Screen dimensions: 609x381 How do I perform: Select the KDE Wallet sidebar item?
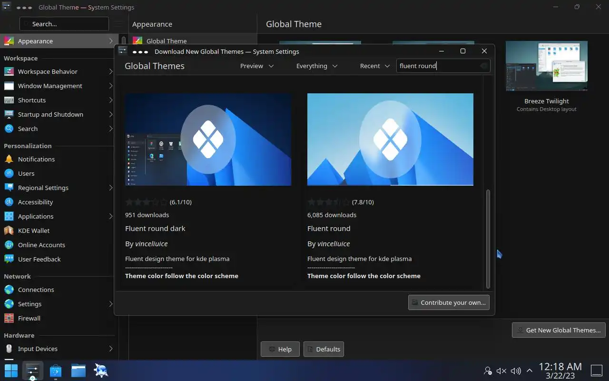pyautogui.click(x=59, y=231)
